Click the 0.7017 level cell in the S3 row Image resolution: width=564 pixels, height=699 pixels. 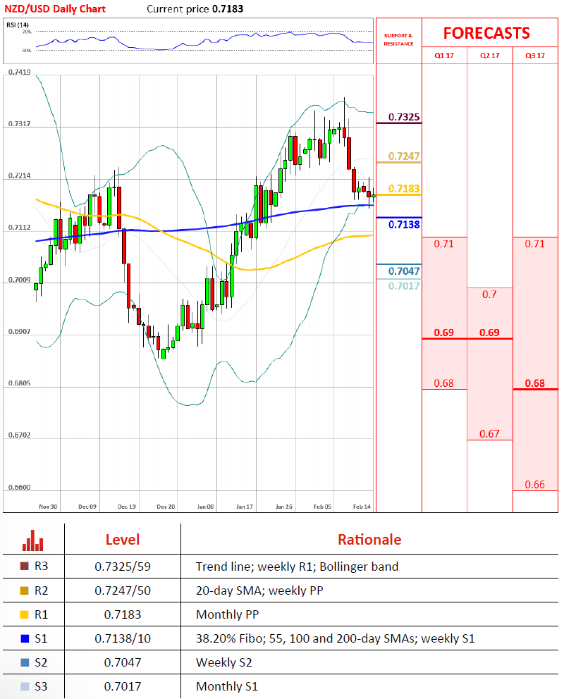(123, 686)
